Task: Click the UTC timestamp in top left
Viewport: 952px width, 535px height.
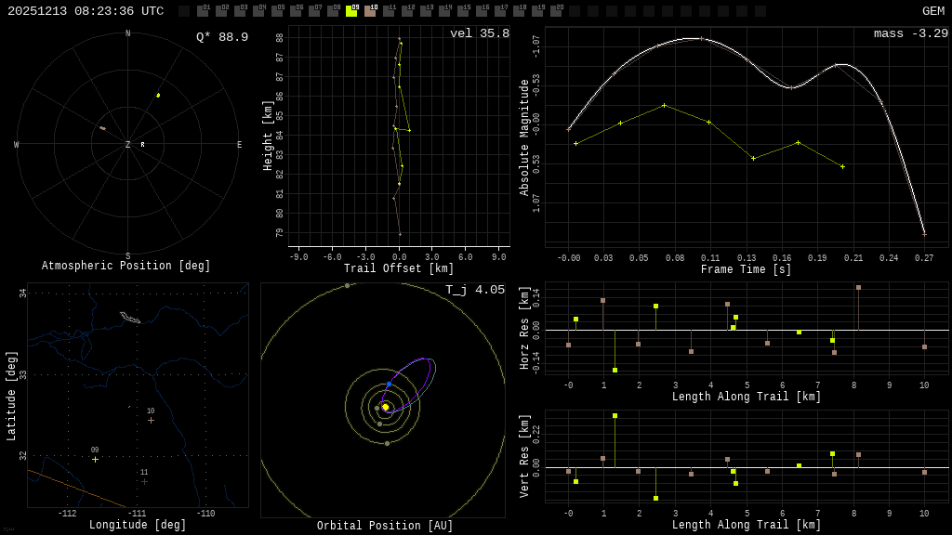Action: [x=86, y=11]
